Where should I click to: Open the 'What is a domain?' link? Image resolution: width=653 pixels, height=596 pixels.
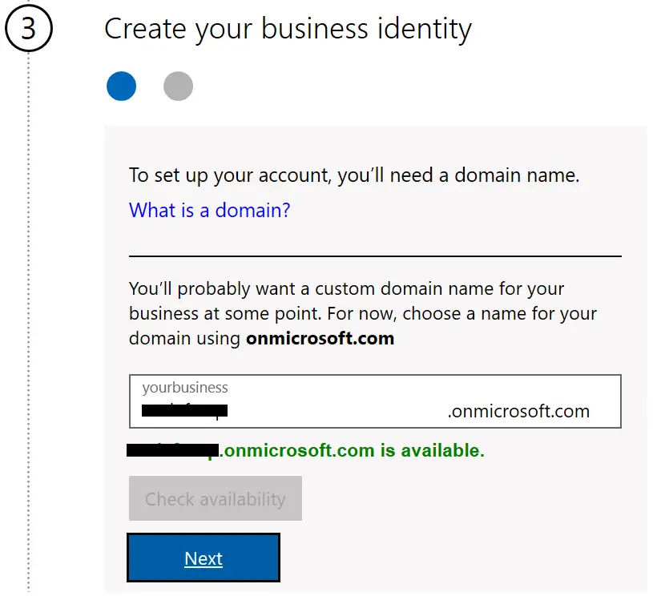tap(209, 210)
